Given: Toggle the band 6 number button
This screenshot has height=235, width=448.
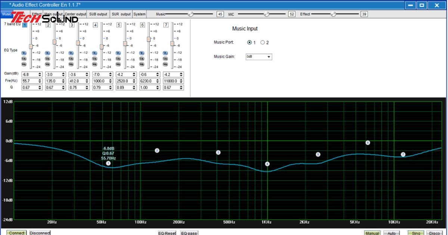Looking at the screenshot, I should click(143, 25).
